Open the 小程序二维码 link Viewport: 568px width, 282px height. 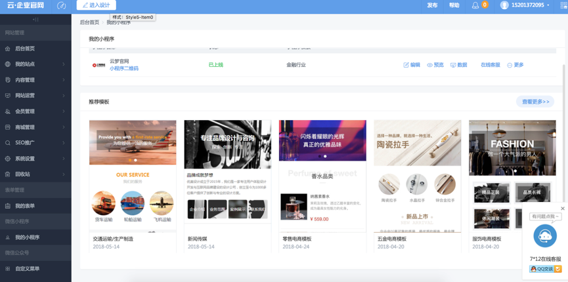[x=124, y=68]
